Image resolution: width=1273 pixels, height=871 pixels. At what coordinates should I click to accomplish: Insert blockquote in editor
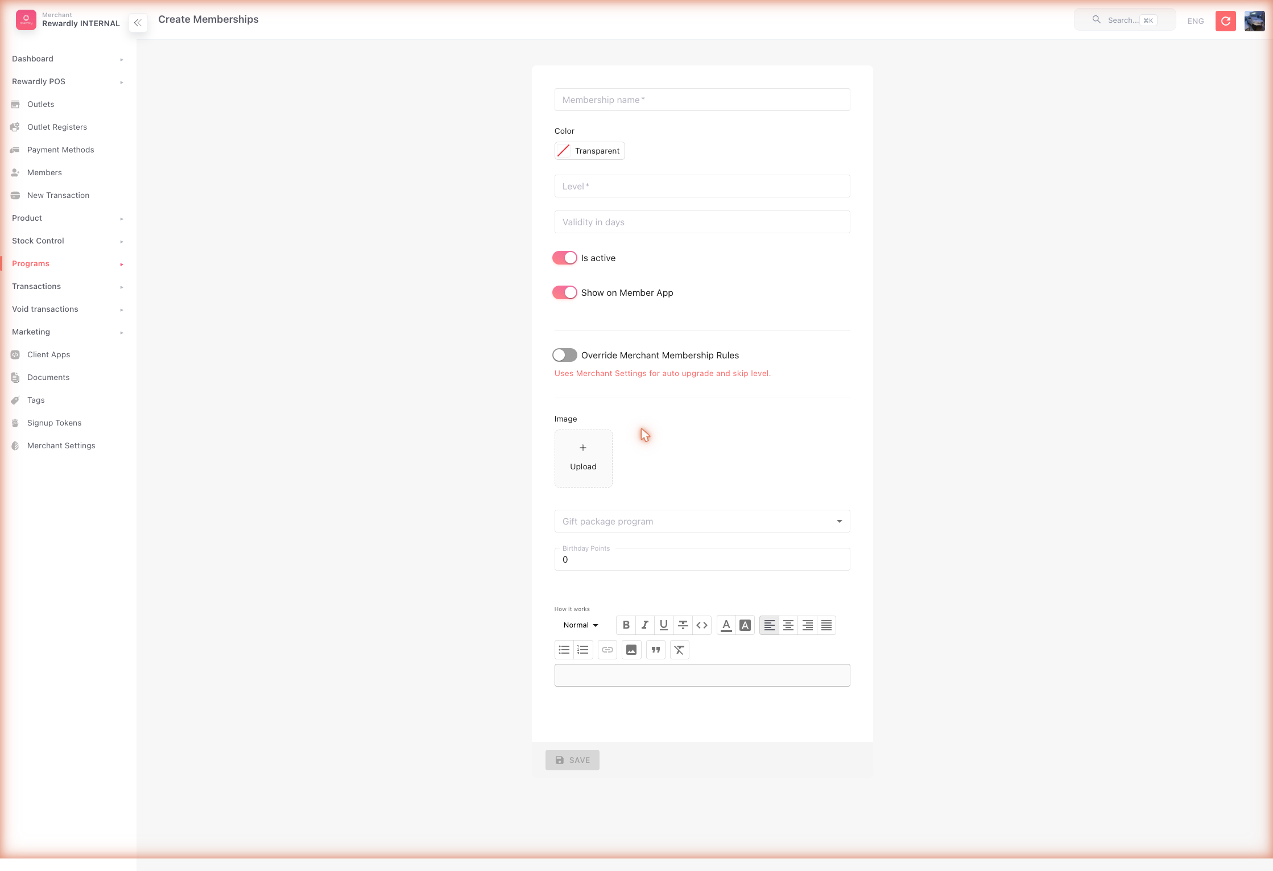[x=656, y=650]
